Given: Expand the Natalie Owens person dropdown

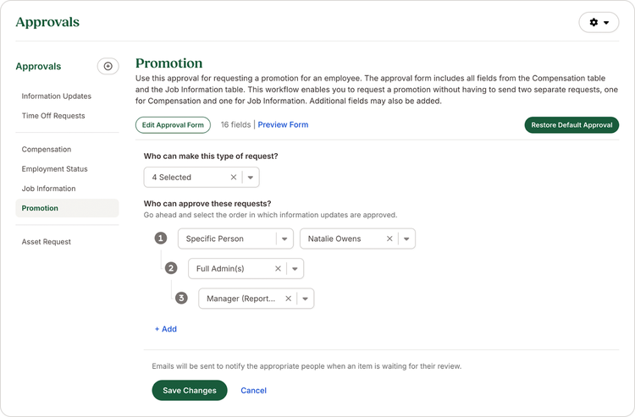Looking at the screenshot, I should click(406, 239).
